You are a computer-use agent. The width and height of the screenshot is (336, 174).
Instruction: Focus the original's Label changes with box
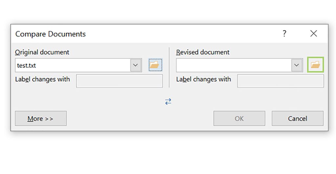[119, 81]
